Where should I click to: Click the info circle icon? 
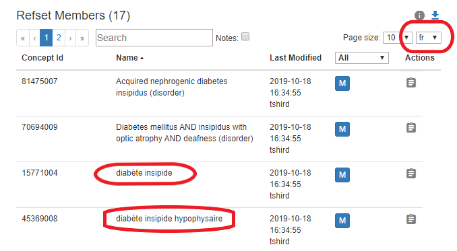point(419,15)
